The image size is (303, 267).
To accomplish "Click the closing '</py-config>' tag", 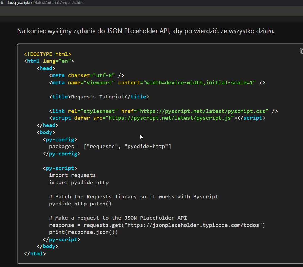I will pos(62,154).
